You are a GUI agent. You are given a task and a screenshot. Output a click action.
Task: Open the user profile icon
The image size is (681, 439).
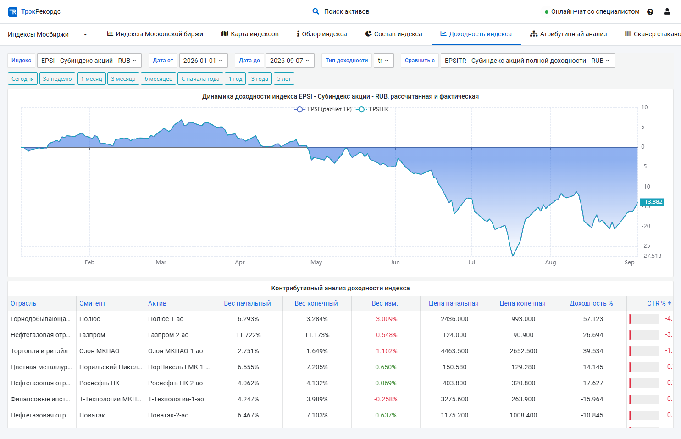(x=667, y=11)
